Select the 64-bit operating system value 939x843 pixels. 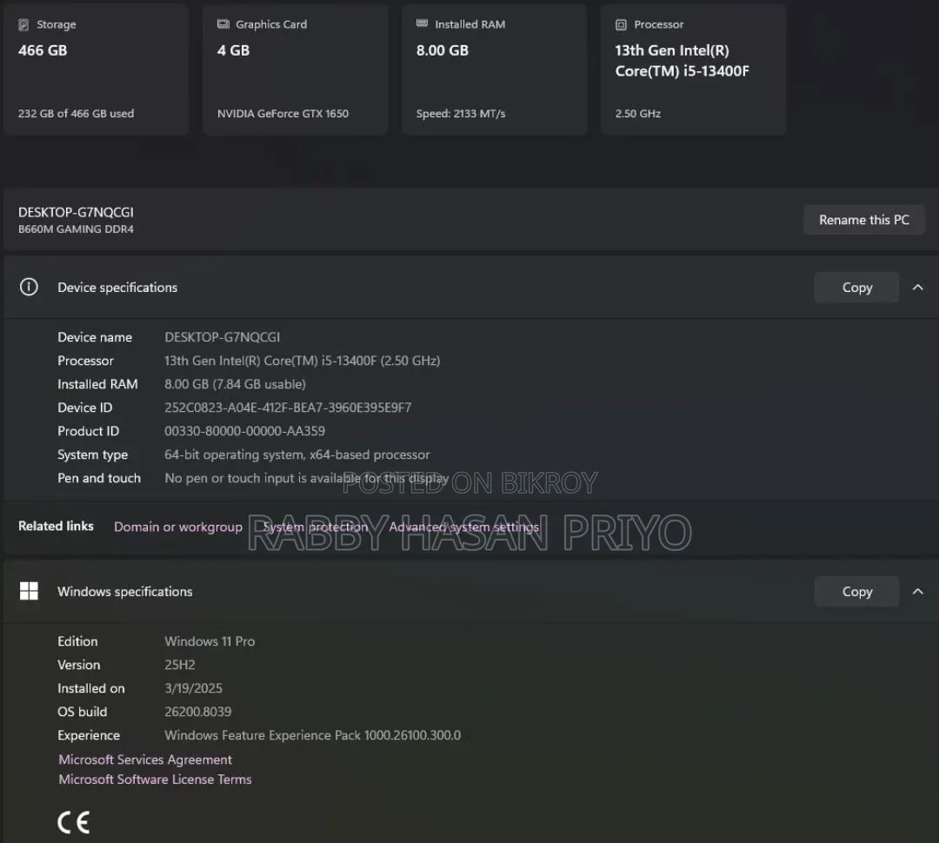coord(297,455)
